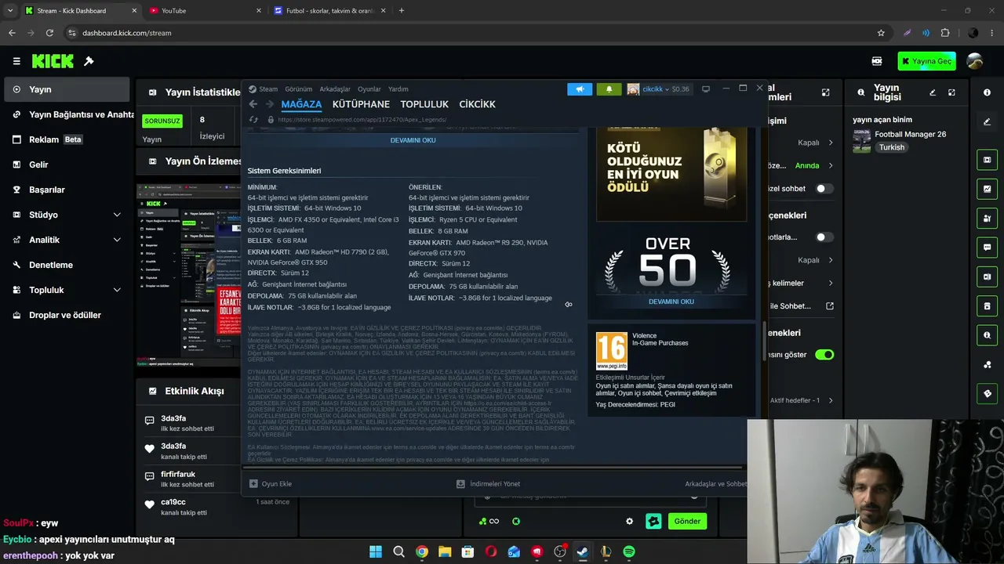Image resolution: width=1004 pixels, height=564 pixels.
Task: Go back in Steam navigation
Action: point(253,104)
